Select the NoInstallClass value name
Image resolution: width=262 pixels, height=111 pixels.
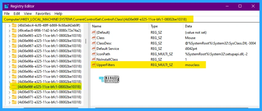click(107, 60)
